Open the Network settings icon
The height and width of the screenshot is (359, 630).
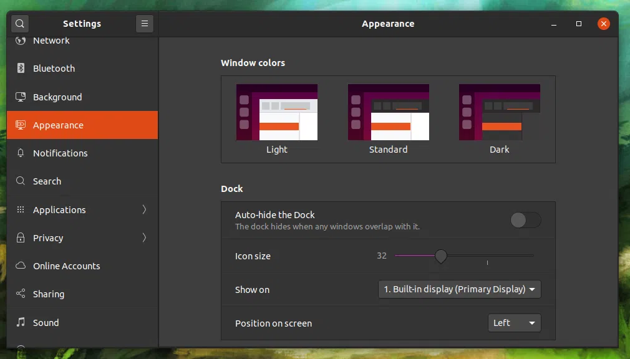[x=21, y=40]
